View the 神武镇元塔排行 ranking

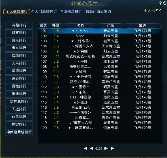[x=19, y=132]
